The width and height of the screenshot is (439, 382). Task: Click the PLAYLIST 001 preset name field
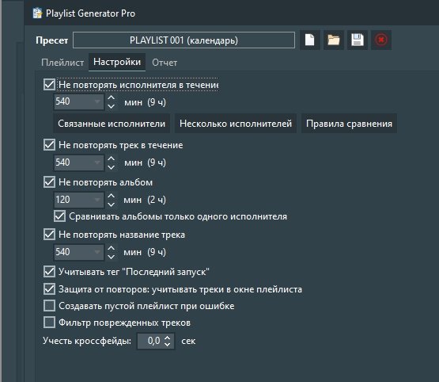[184, 40]
